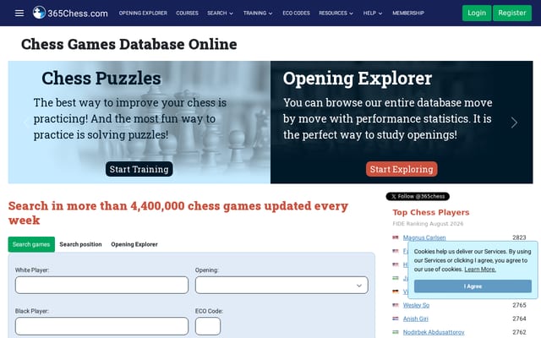Expand the Resources dropdown menu
541x338 pixels.
click(336, 14)
